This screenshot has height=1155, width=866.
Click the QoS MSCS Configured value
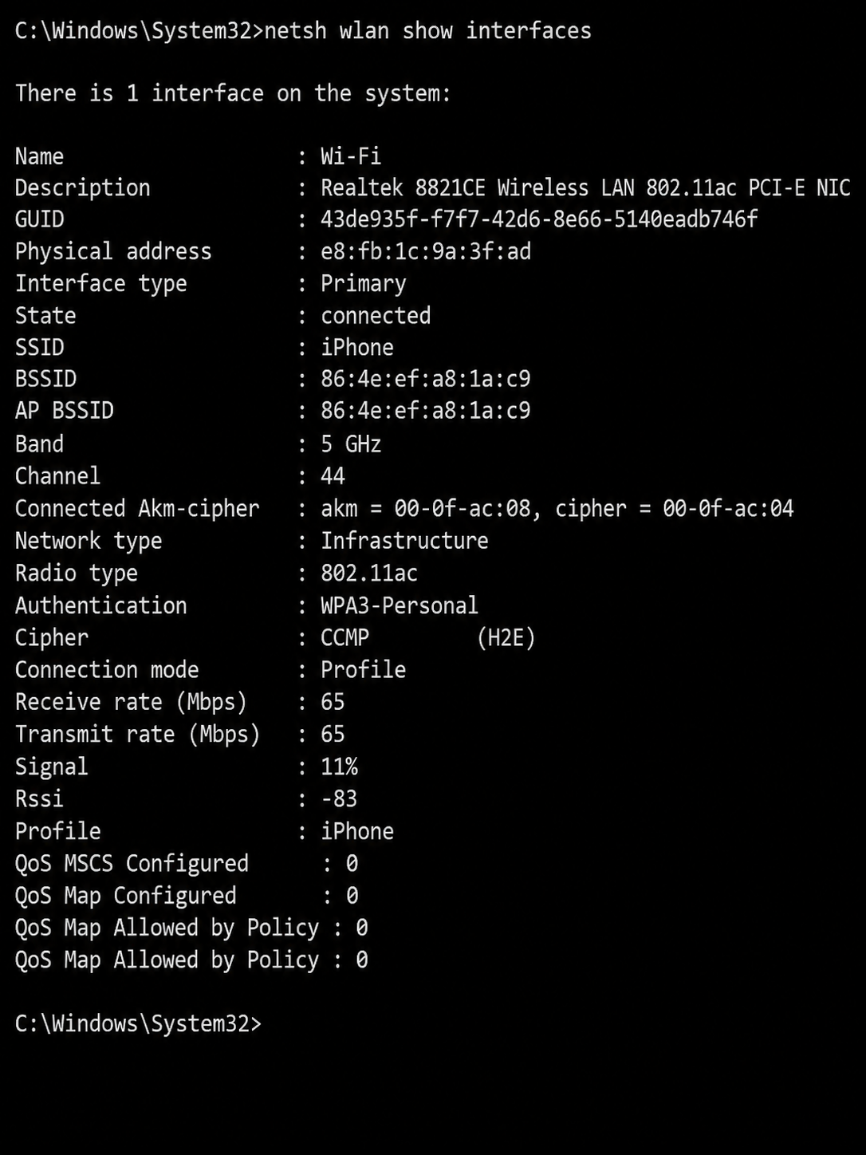pos(352,863)
